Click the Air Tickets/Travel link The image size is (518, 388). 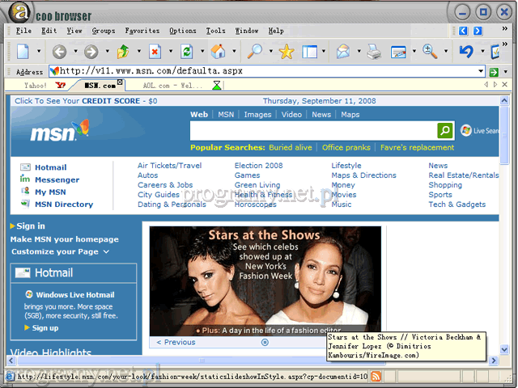169,166
